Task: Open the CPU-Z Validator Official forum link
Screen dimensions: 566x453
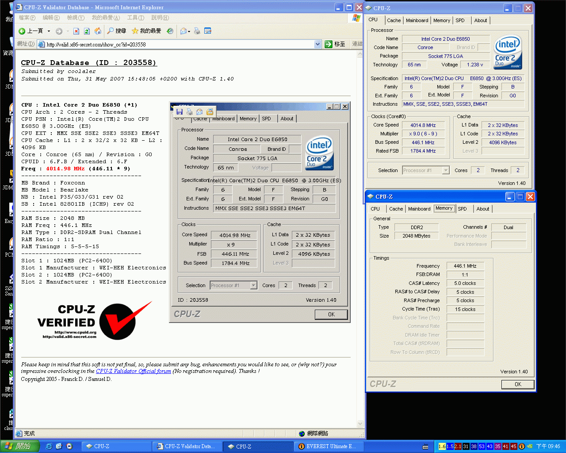Action: (134, 371)
